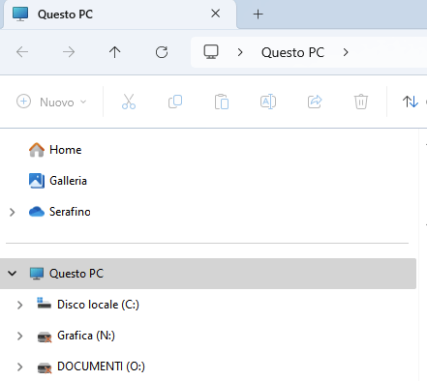This screenshot has width=427, height=381.
Task: Click the Delete trash icon
Action: 361,102
